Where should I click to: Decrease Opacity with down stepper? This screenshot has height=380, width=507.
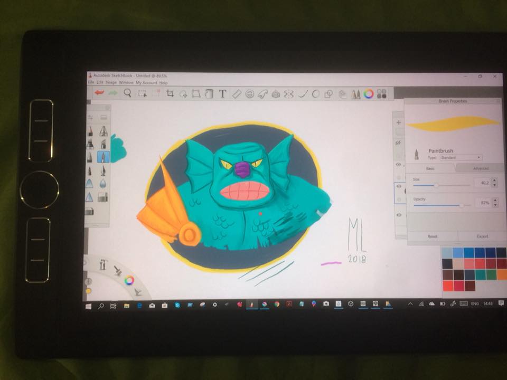point(495,205)
